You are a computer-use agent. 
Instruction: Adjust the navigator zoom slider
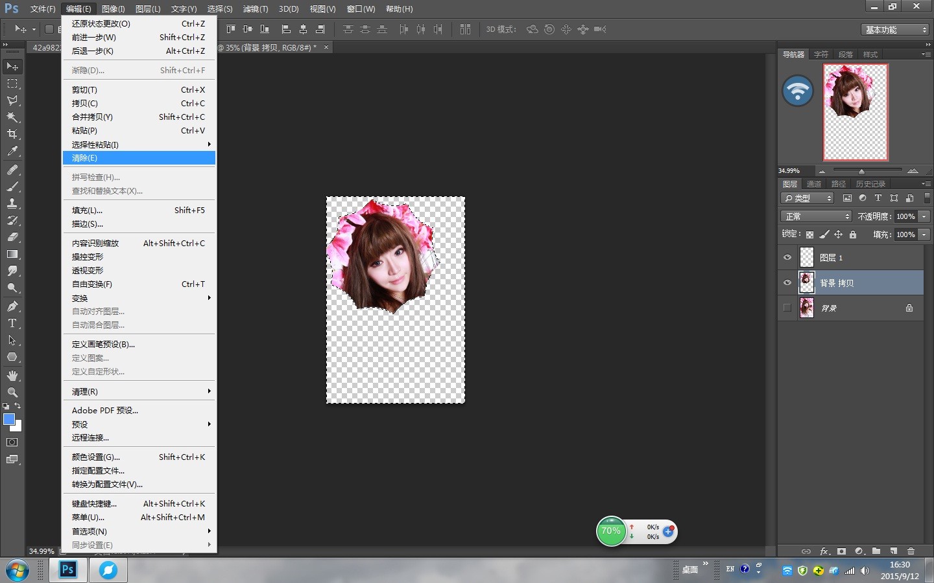pyautogui.click(x=861, y=171)
